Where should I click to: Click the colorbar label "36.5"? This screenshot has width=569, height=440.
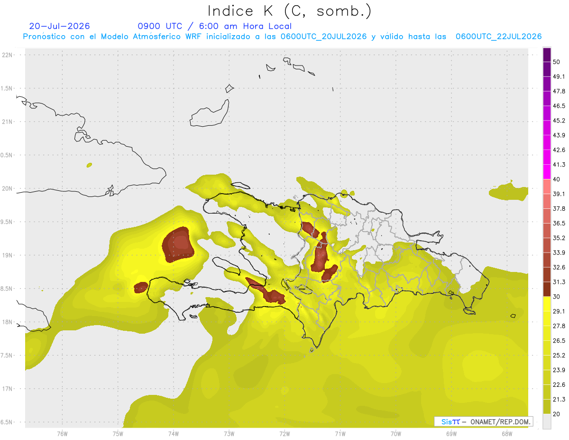[x=559, y=223]
